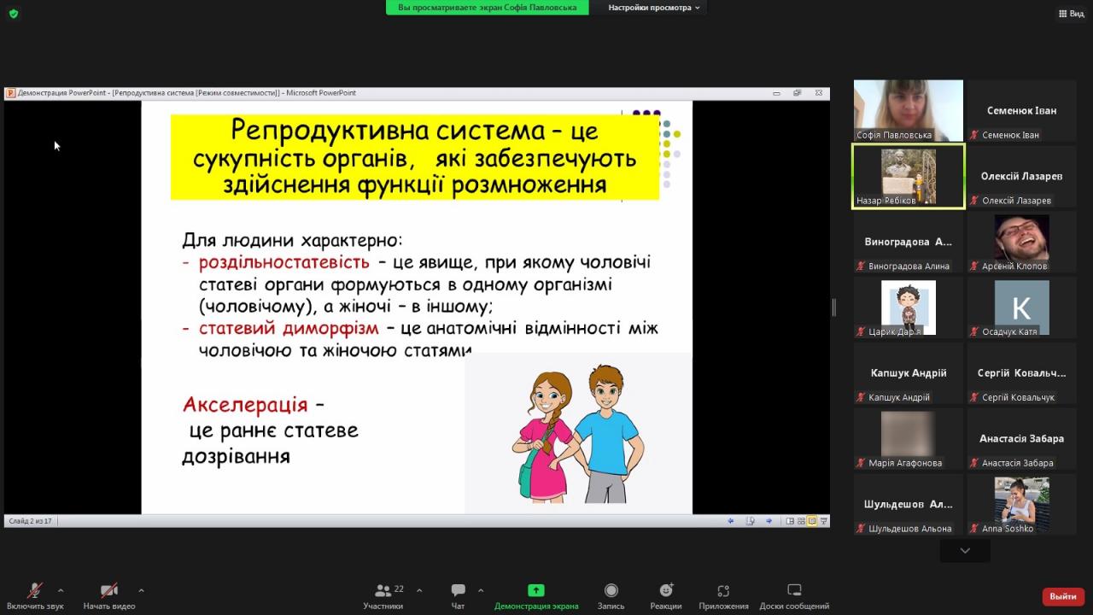
Task: Open Доски сообщений whiteboards
Action: click(x=794, y=595)
